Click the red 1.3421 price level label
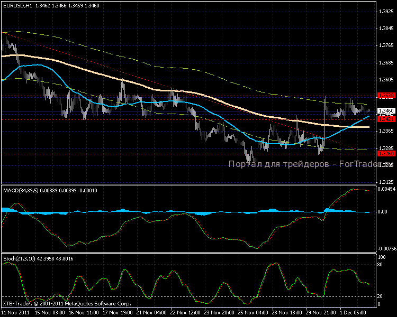 pos(385,119)
